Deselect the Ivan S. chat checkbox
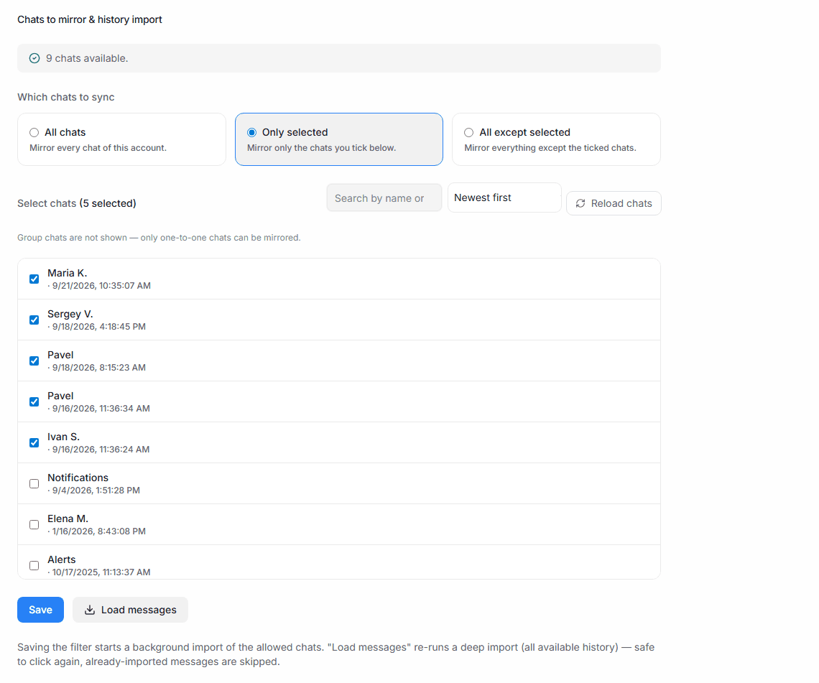Viewport: 819px width, 683px height. [x=34, y=443]
